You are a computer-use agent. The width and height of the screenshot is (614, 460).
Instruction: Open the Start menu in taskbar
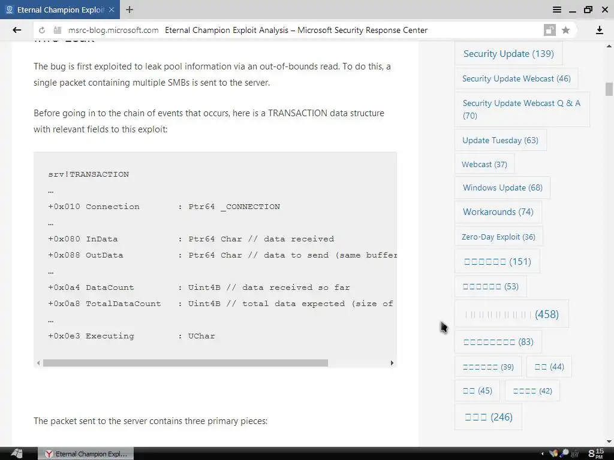pos(16,454)
